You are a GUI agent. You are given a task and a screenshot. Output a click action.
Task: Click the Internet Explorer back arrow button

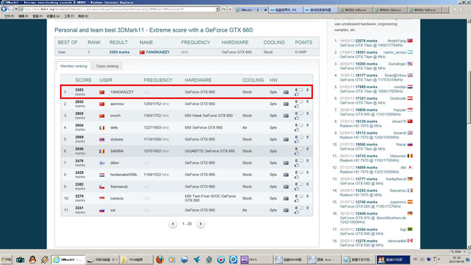tap(4, 9)
